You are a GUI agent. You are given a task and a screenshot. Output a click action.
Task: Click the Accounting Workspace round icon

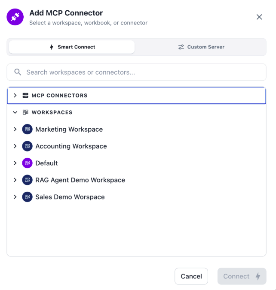point(27,146)
